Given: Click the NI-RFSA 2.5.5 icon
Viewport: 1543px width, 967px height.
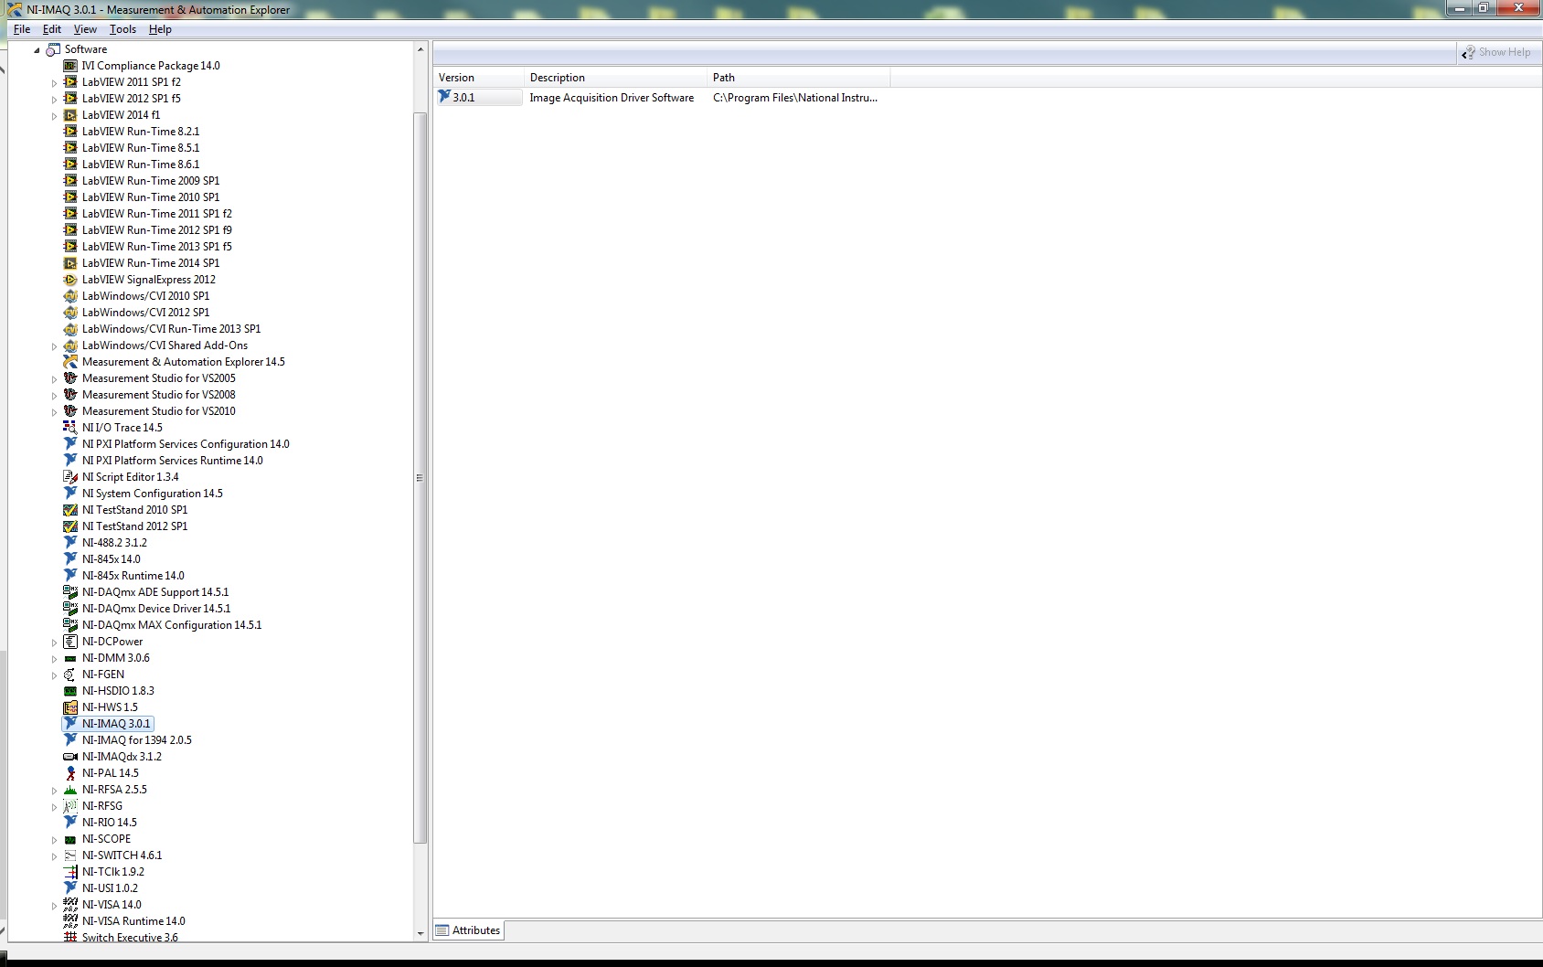Looking at the screenshot, I should click(x=70, y=790).
